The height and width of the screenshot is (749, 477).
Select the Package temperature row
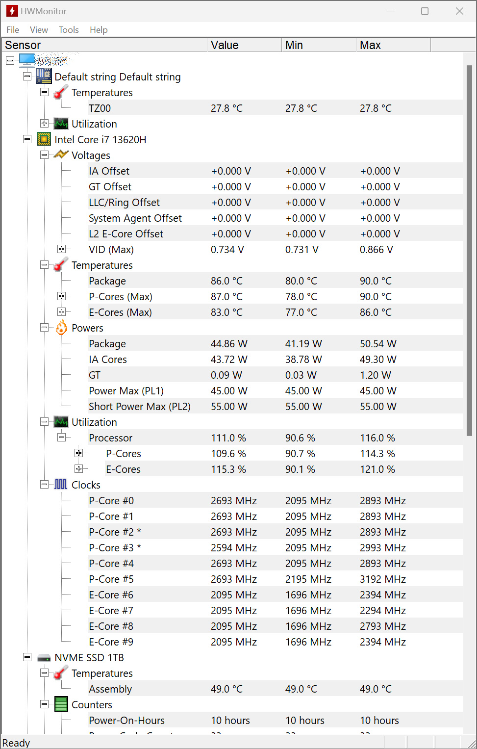pyautogui.click(x=107, y=281)
